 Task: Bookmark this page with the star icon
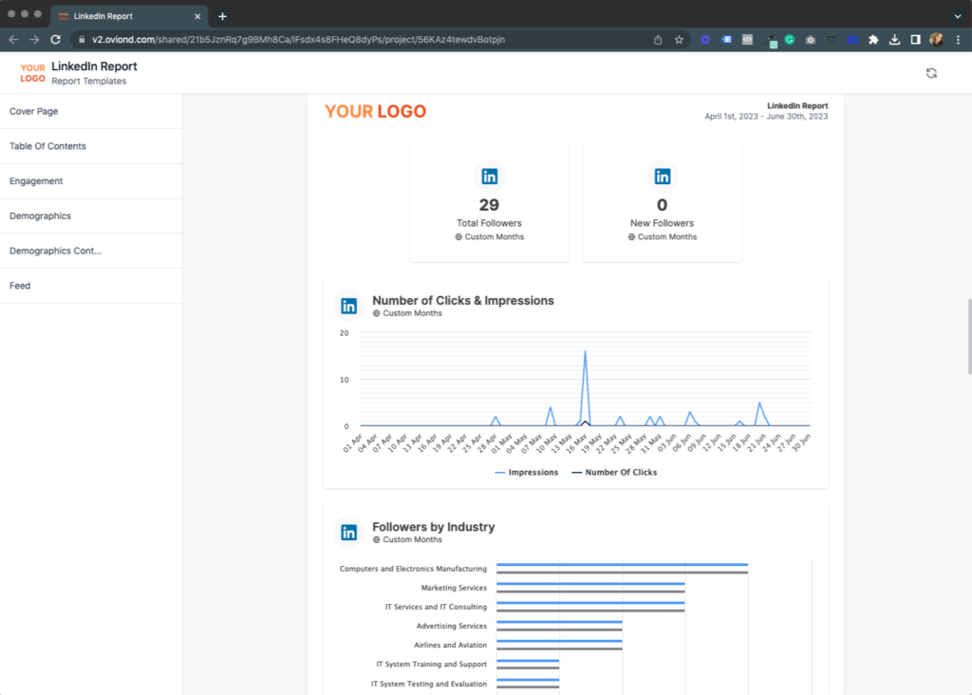coord(679,40)
